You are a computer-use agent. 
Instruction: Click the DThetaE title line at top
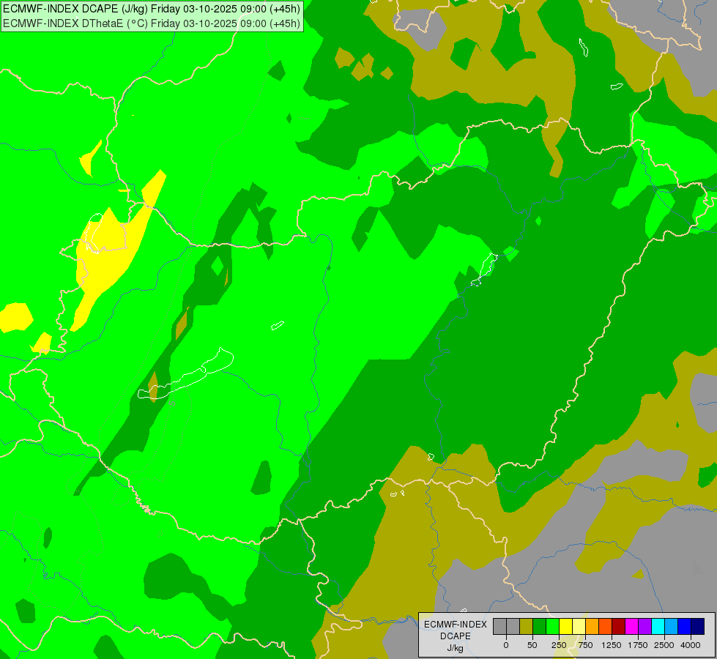tap(152, 23)
